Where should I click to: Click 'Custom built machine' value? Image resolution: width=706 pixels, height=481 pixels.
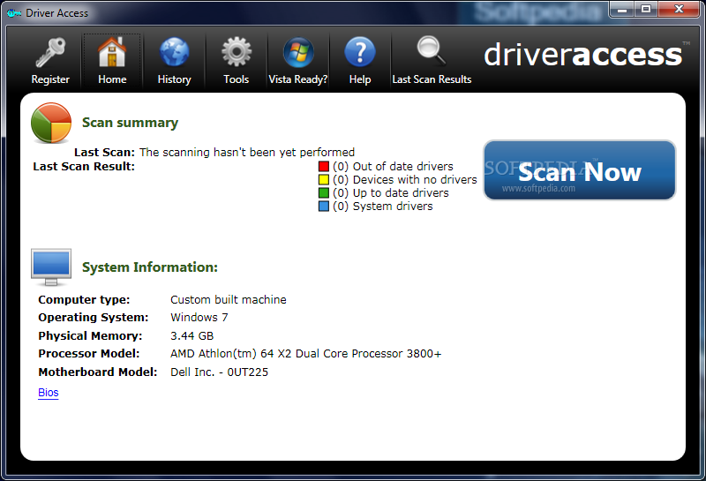click(x=229, y=299)
